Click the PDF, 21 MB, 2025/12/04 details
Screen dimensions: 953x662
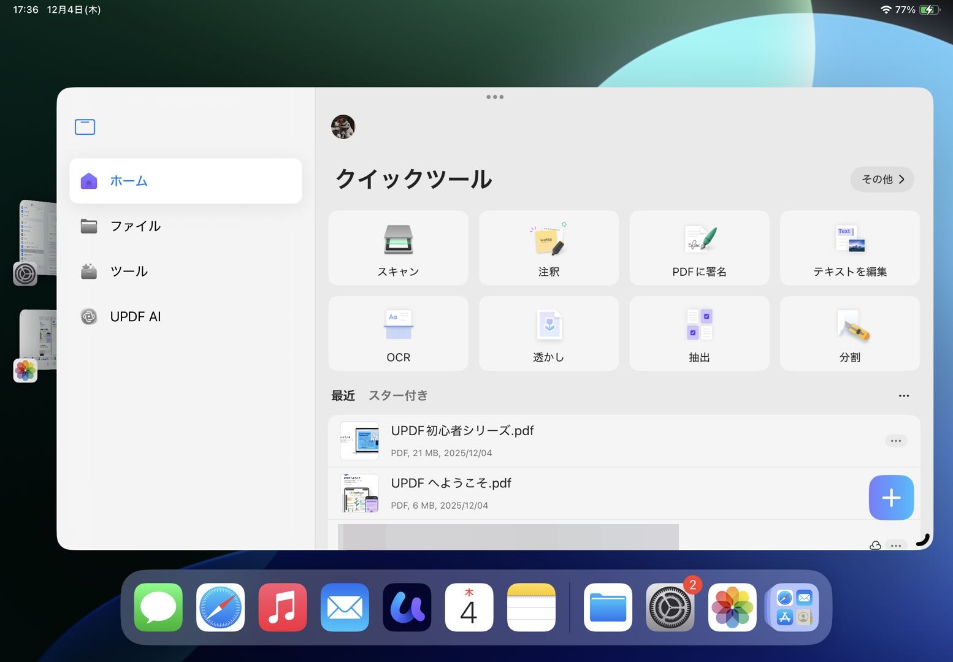pyautogui.click(x=442, y=453)
